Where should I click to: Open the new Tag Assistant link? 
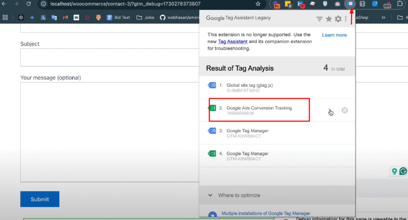click(x=233, y=41)
